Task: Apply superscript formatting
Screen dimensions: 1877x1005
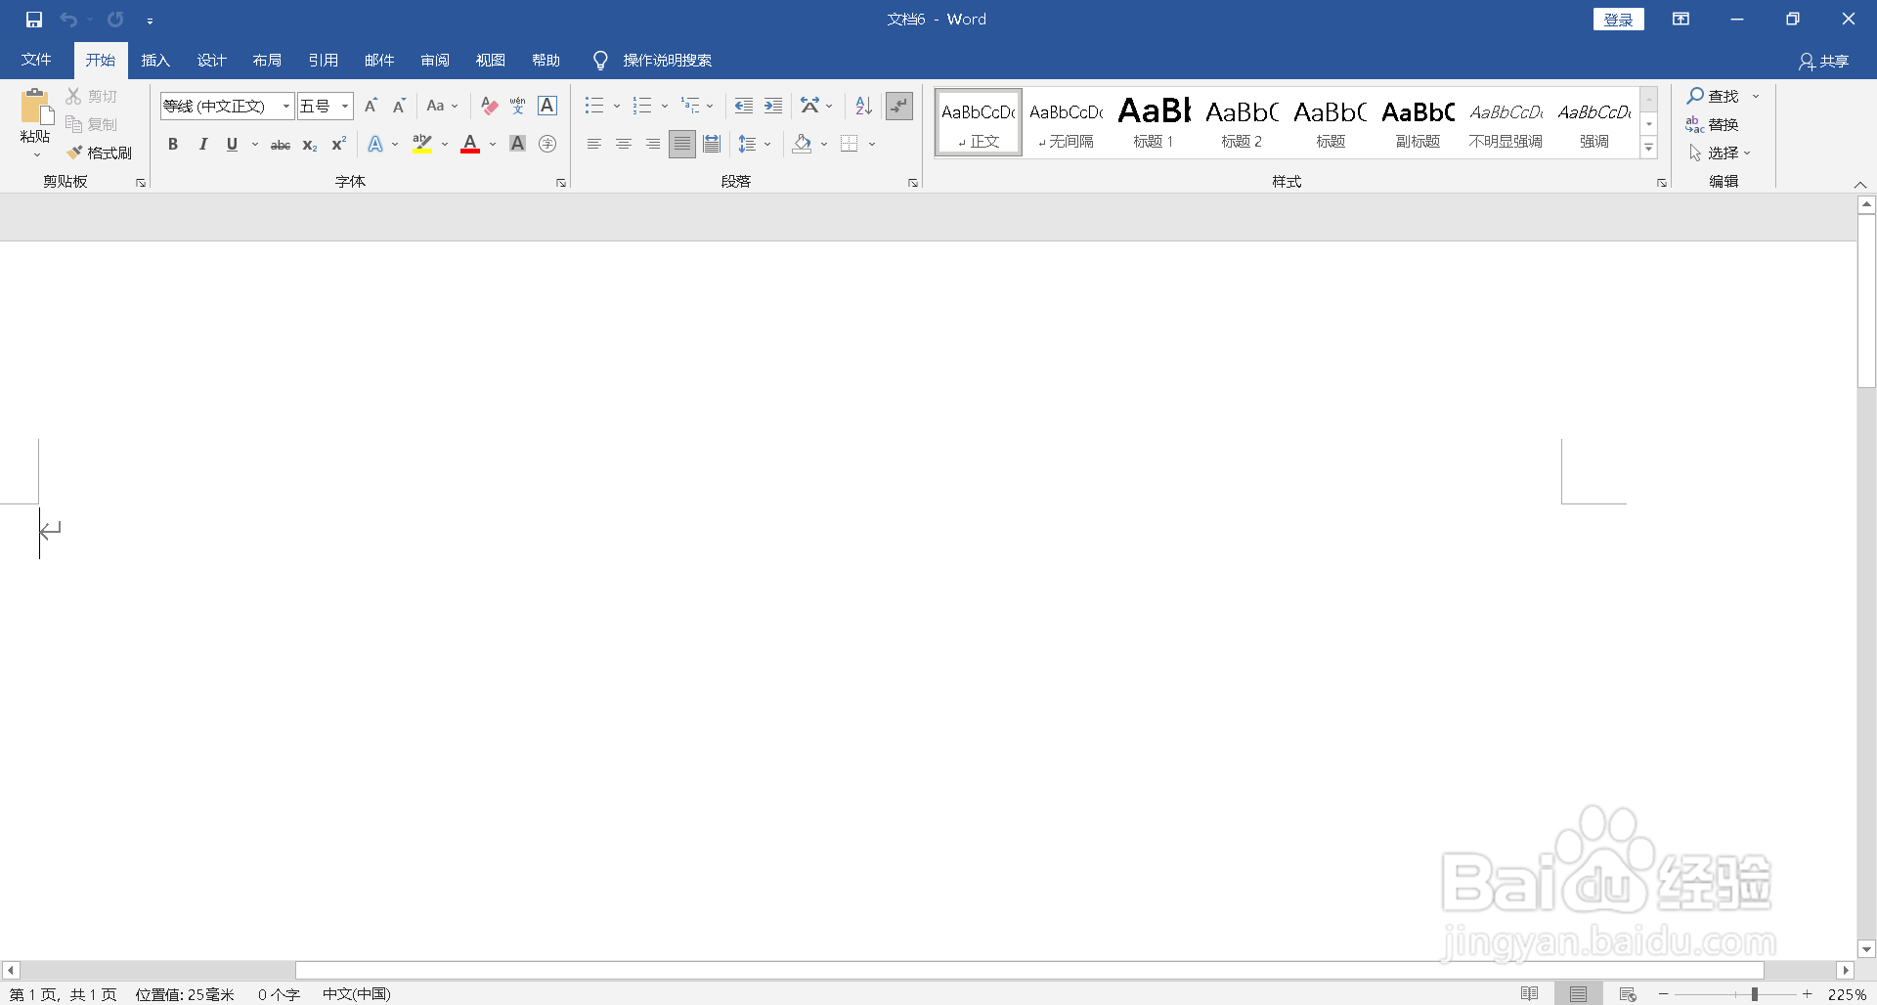Action: point(339,145)
